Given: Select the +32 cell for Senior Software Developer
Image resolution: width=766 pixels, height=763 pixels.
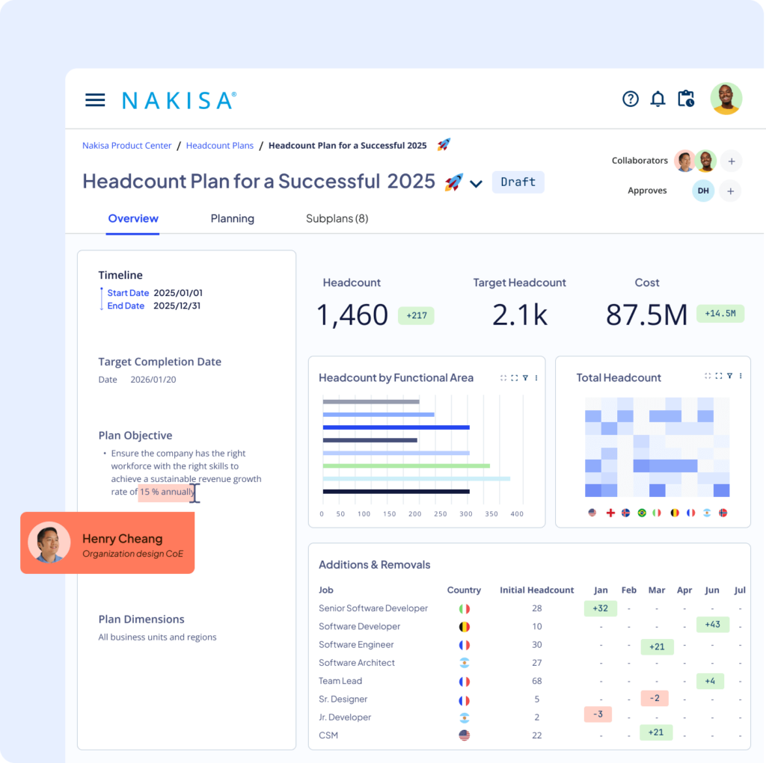Looking at the screenshot, I should tap(601, 608).
